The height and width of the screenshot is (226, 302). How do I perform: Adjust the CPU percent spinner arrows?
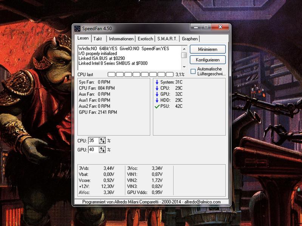(102, 141)
